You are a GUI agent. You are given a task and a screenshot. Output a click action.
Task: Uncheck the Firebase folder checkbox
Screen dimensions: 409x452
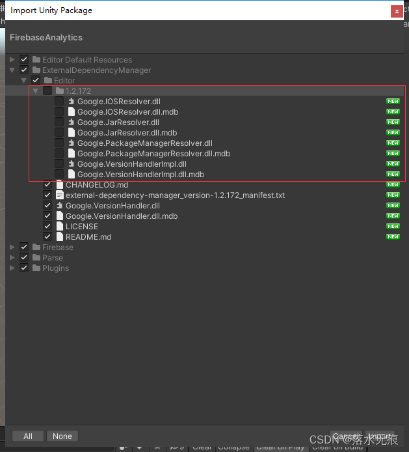(x=24, y=247)
